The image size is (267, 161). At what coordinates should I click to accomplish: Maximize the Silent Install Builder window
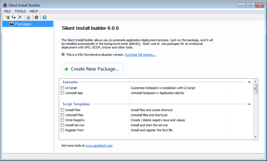click(250, 5)
